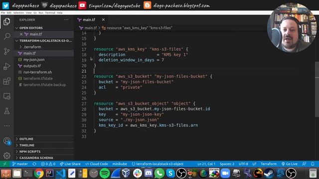Open outputs.tf file
The height and width of the screenshot is (179, 319).
pyautogui.click(x=44, y=66)
